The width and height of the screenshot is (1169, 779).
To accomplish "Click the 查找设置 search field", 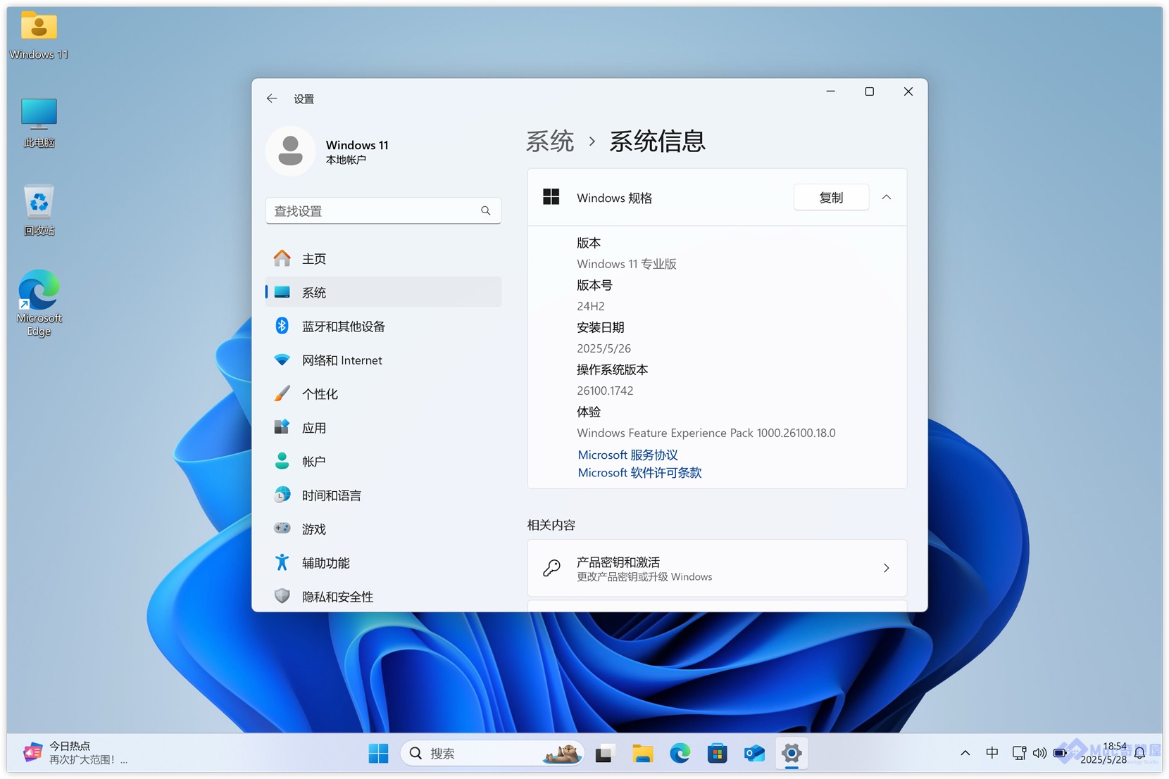I will coord(383,210).
